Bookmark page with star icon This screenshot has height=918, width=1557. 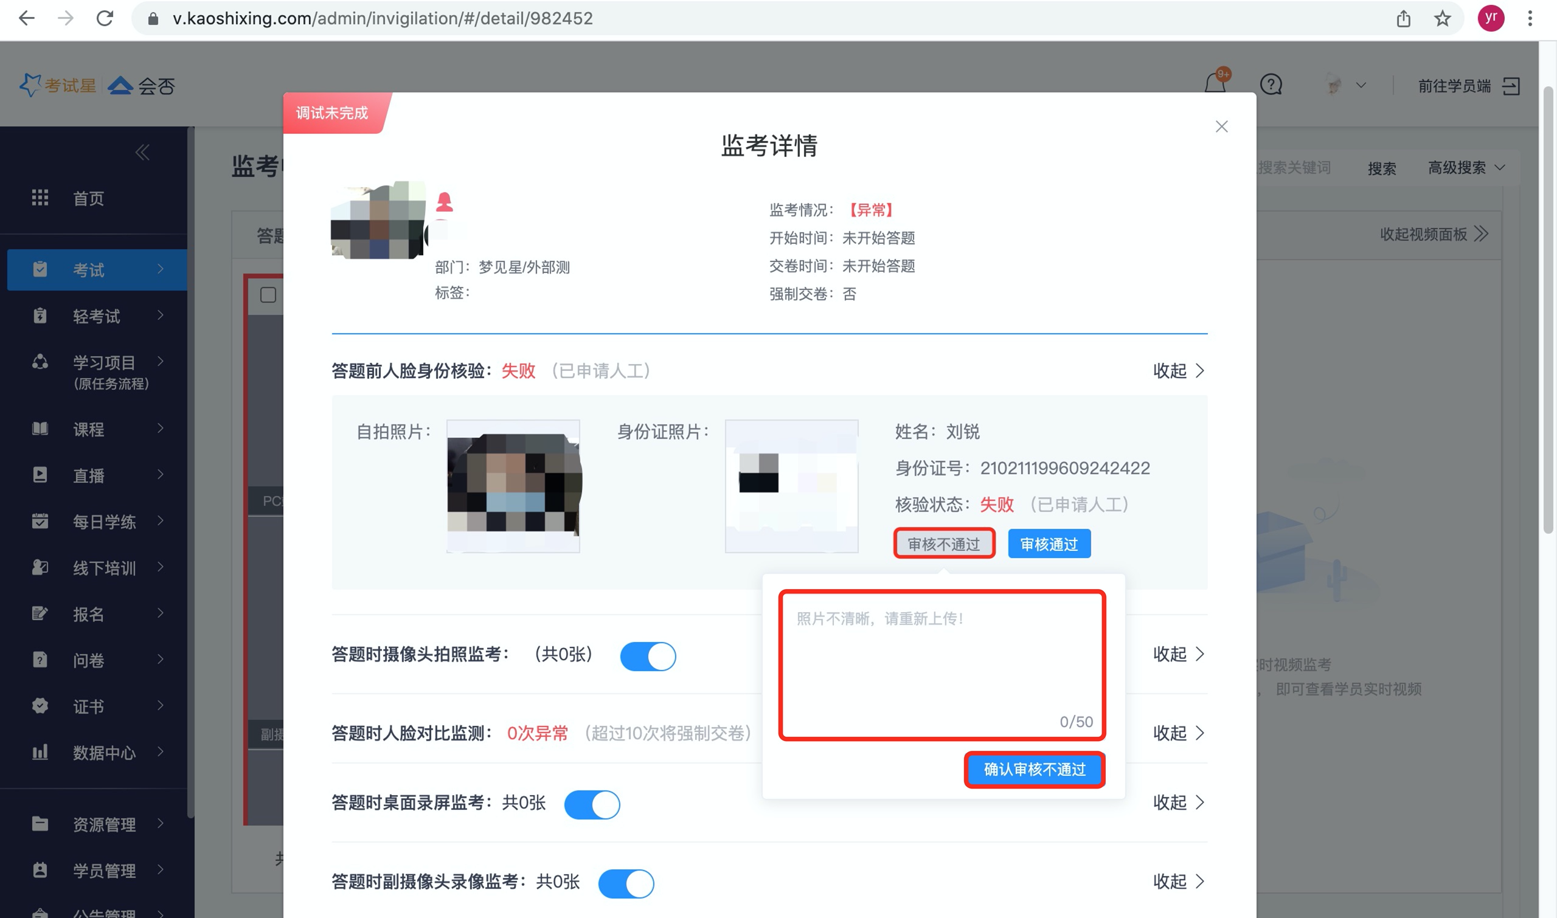point(1442,19)
